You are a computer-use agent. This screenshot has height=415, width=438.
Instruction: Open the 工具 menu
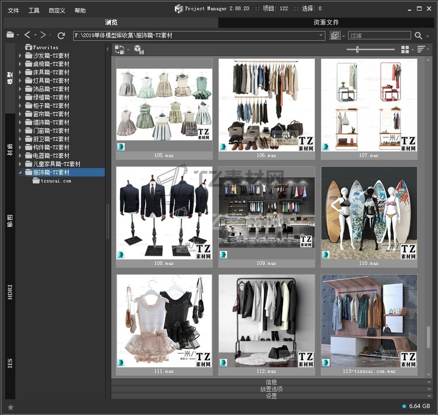(x=34, y=10)
